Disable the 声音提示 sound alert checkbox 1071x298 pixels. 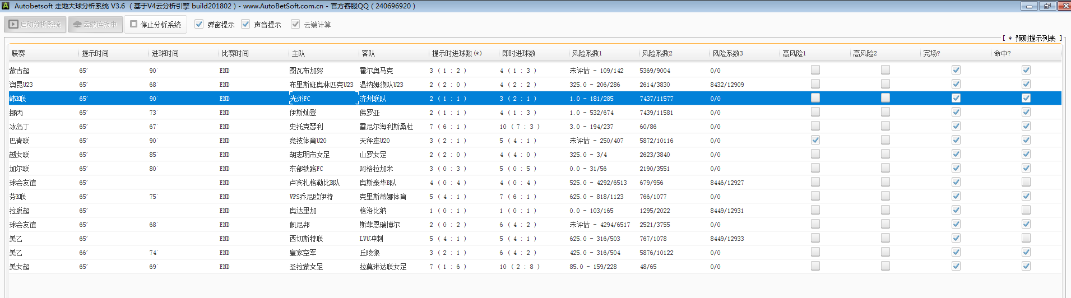[245, 24]
